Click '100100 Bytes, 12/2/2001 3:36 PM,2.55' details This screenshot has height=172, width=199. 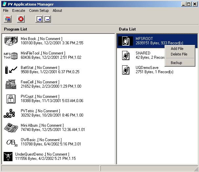click(52, 43)
